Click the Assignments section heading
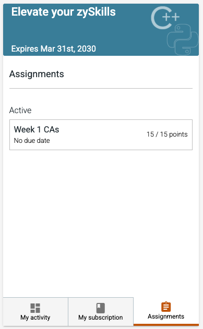This screenshot has height=329, width=203. [37, 74]
